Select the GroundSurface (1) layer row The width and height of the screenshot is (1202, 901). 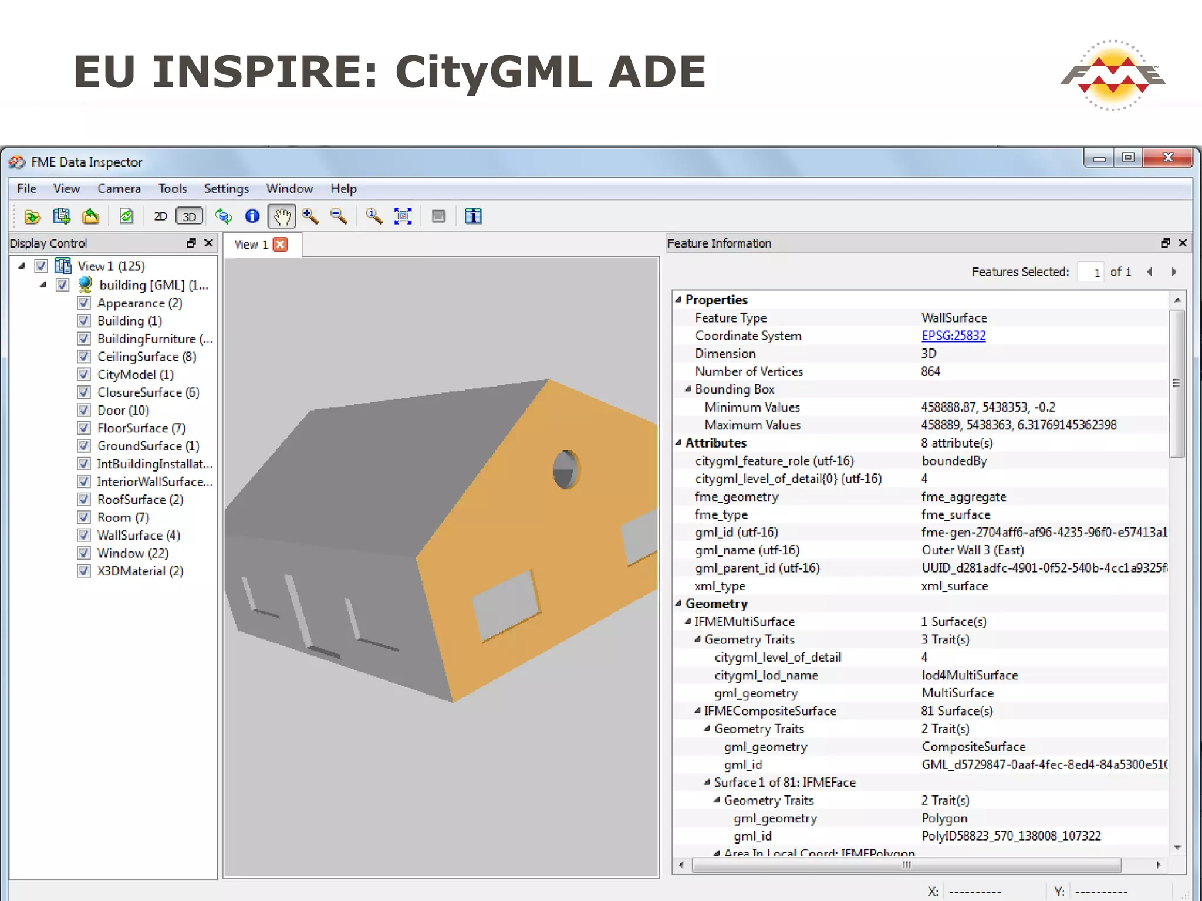(x=148, y=446)
